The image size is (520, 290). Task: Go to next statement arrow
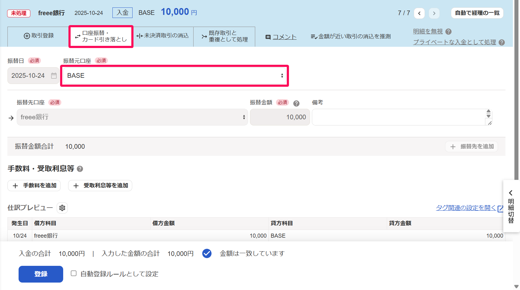[x=434, y=13]
